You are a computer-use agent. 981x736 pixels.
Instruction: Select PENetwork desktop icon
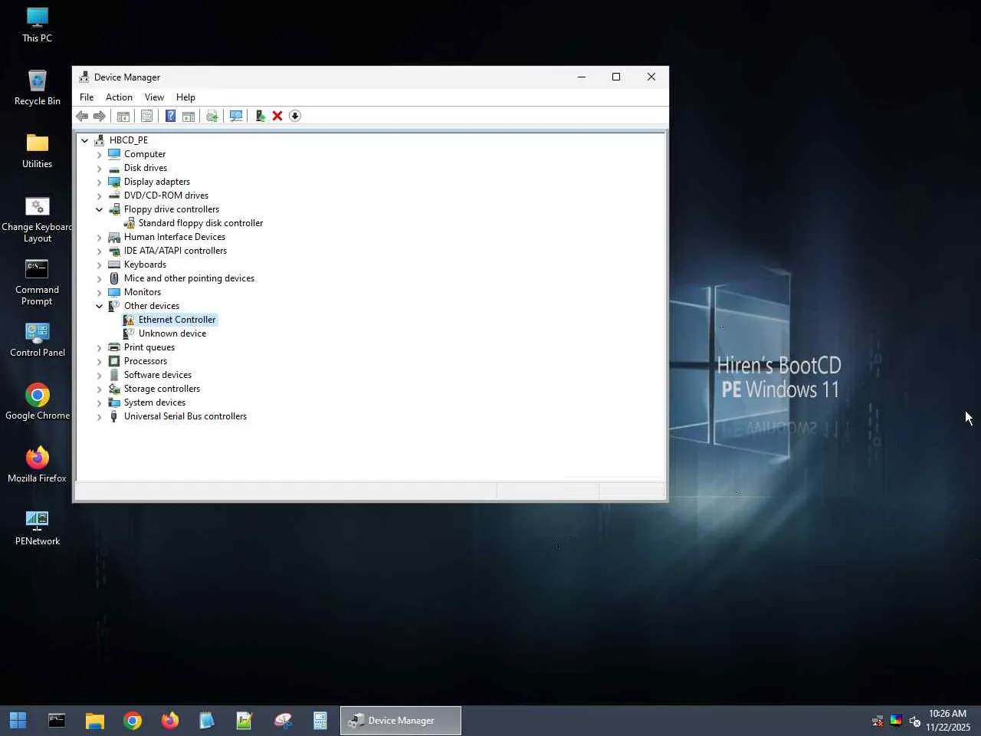coord(37,527)
